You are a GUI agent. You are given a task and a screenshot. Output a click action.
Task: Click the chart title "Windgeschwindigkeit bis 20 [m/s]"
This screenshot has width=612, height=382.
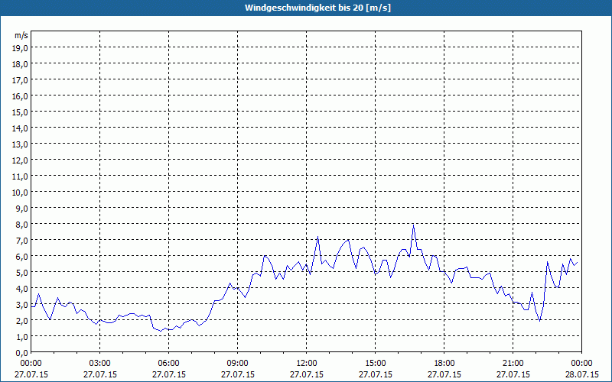coord(317,8)
